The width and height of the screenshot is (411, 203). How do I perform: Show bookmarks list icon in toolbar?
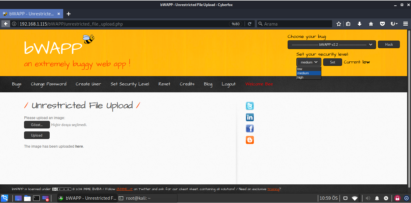tap(348, 24)
